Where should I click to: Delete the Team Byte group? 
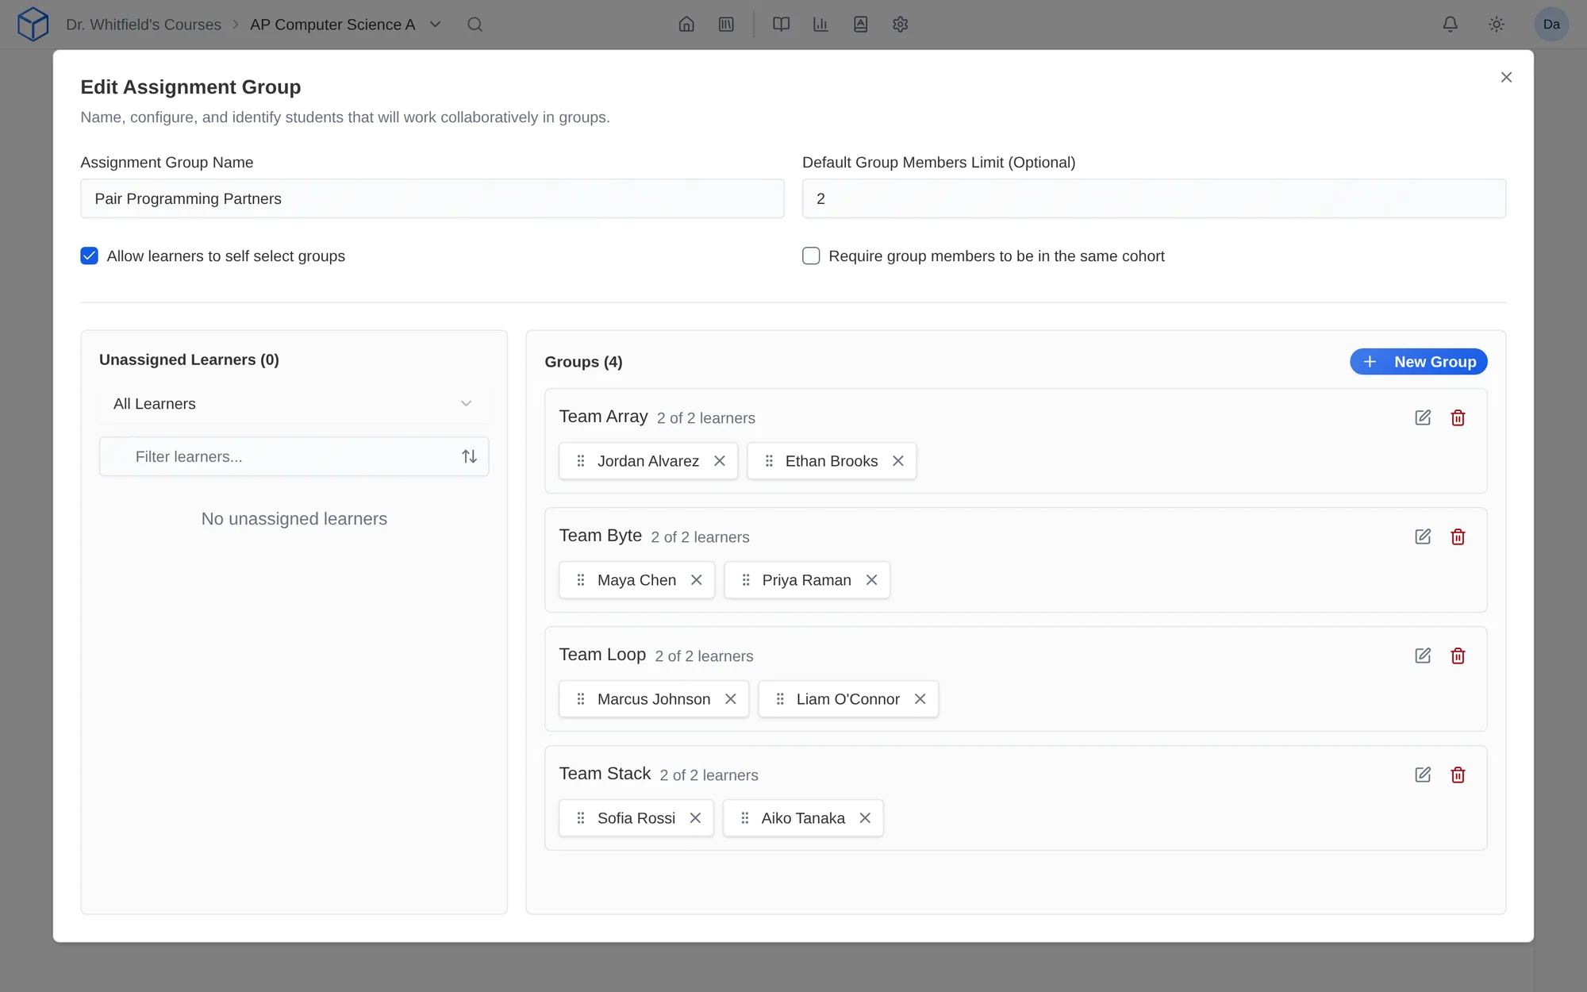point(1458,536)
